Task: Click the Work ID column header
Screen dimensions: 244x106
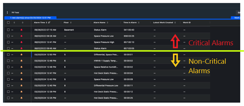Action: [x=187, y=23]
